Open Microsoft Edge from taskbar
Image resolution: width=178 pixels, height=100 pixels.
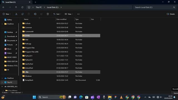pyautogui.click(x=81, y=97)
